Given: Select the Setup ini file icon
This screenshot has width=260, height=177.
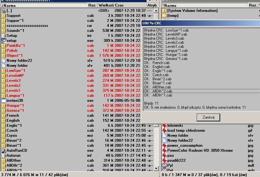Looking at the screenshot, I should (x=4, y=36).
